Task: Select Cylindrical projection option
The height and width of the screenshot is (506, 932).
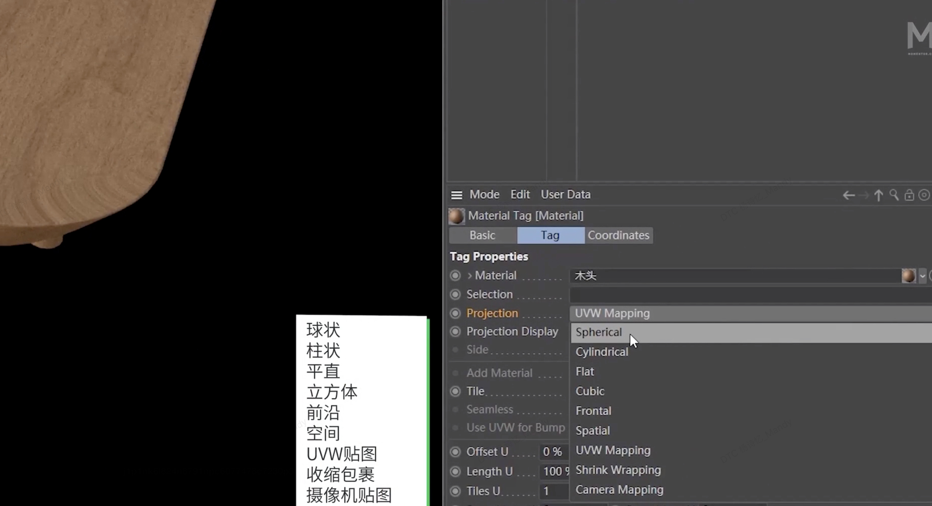Action: coord(751,352)
